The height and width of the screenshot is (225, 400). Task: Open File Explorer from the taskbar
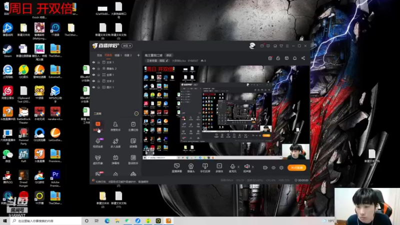tap(117, 221)
